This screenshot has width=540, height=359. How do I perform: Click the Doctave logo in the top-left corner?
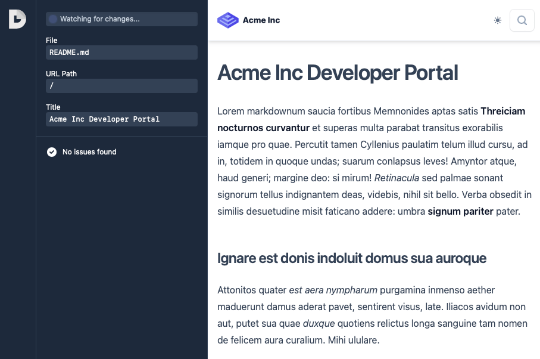[x=17, y=19]
